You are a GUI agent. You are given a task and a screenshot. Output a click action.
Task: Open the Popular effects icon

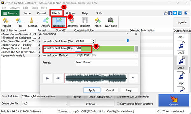(5, 21)
